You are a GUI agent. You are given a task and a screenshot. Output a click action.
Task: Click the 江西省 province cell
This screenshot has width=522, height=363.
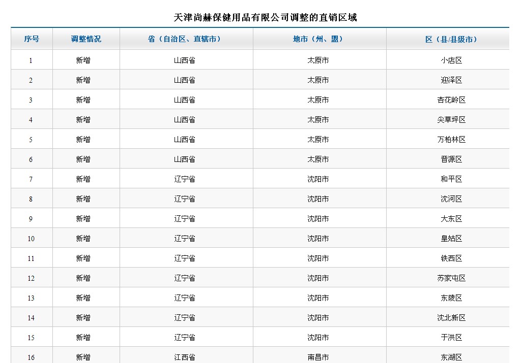[185, 357]
